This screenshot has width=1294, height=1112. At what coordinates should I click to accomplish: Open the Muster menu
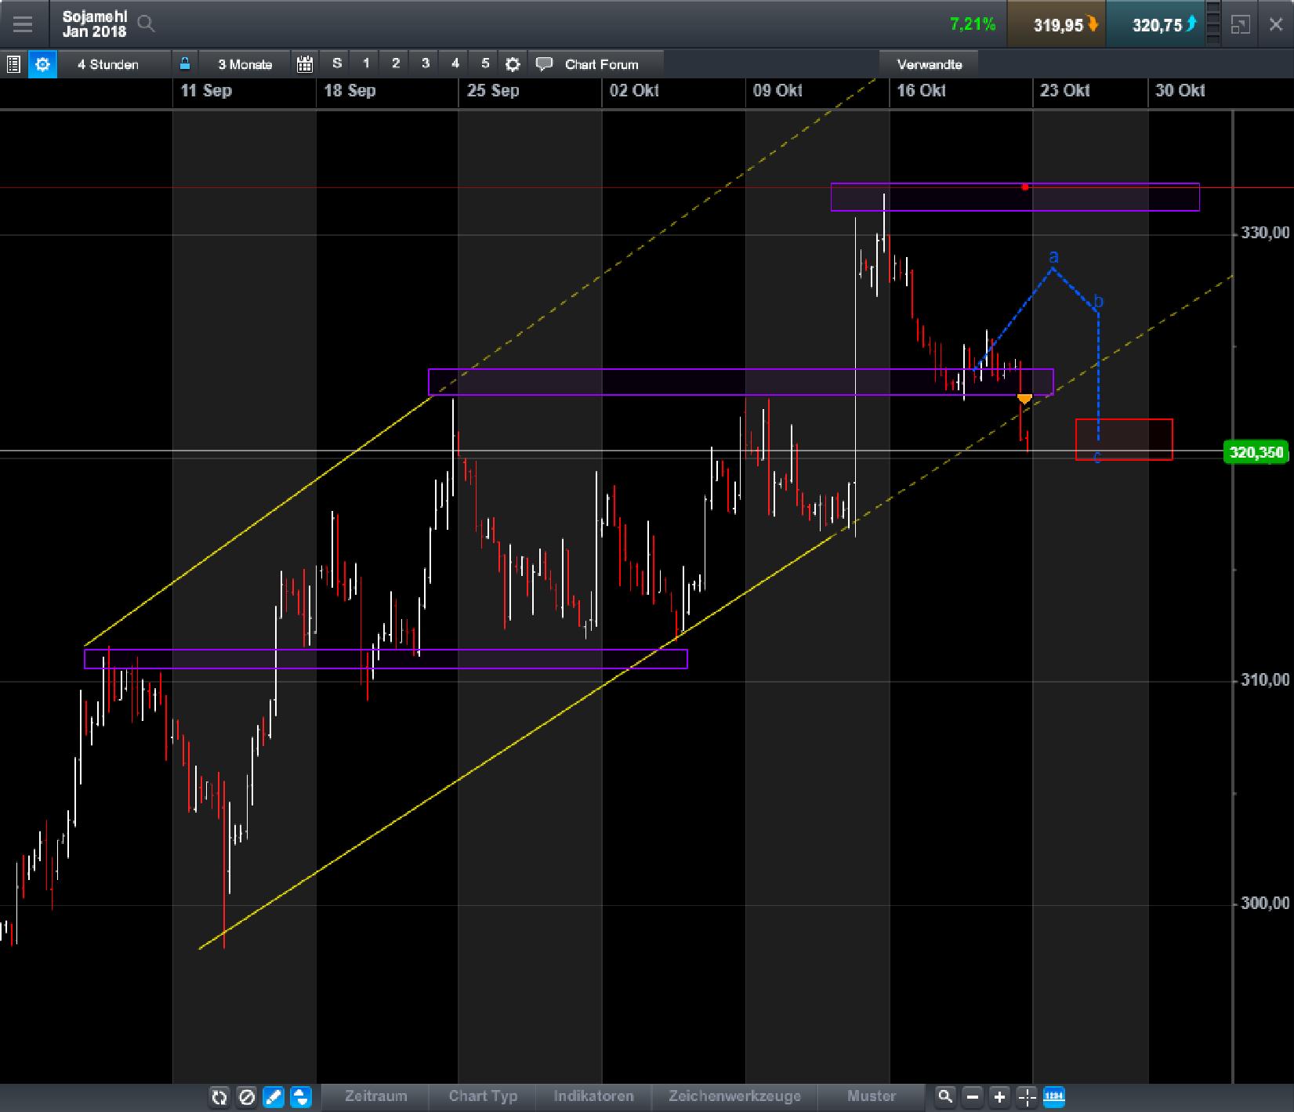pos(871,1096)
